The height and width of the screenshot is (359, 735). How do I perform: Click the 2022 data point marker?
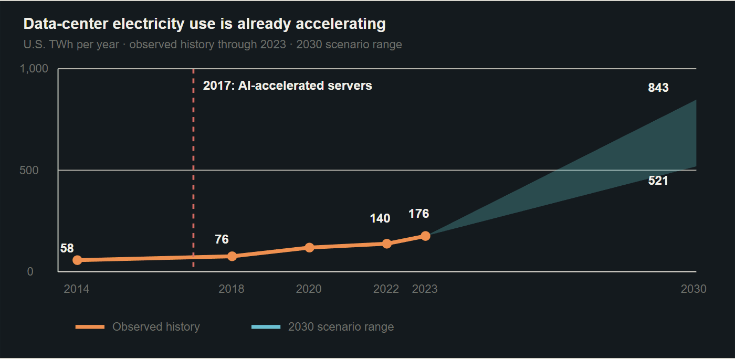387,244
